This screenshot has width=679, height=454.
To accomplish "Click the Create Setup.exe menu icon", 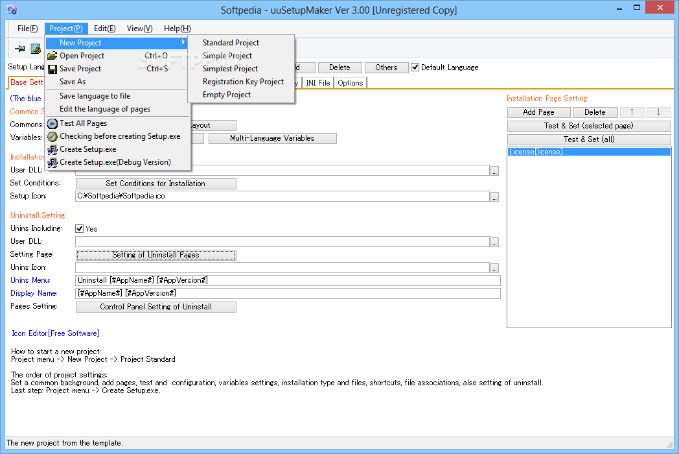I will click(x=52, y=150).
